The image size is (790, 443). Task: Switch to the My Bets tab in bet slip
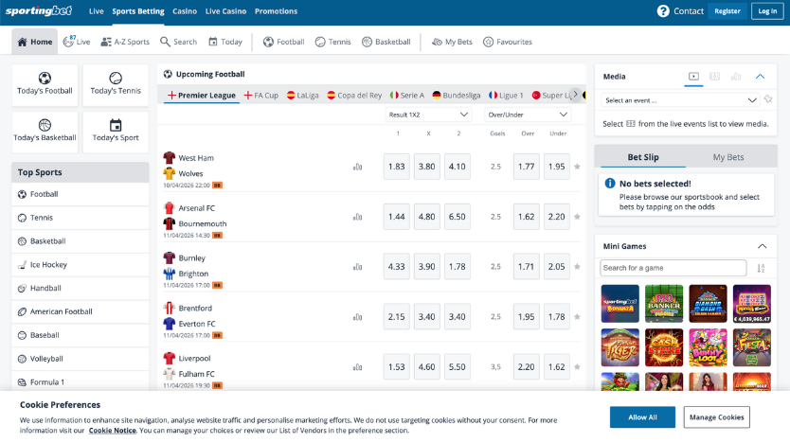(728, 157)
